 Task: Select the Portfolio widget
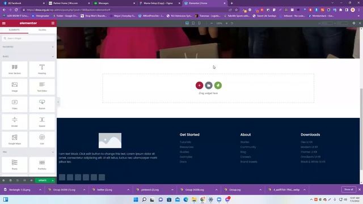coord(42,165)
